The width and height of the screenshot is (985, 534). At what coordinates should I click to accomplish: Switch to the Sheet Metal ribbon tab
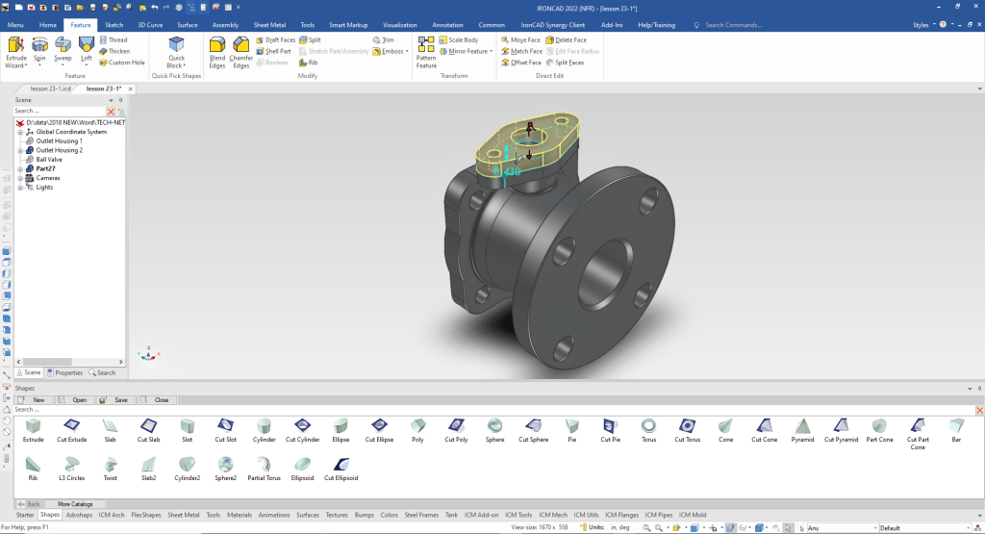[269, 24]
